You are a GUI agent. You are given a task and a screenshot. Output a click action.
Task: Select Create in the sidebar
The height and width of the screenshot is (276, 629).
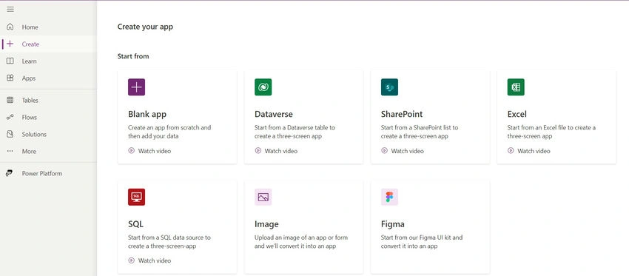tap(48, 44)
